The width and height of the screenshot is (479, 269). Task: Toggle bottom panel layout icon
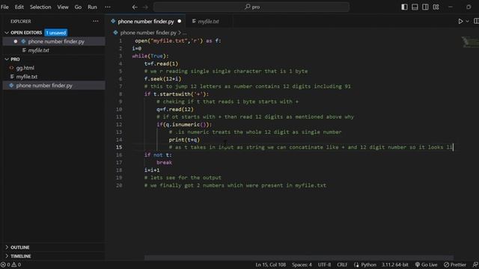click(x=415, y=7)
